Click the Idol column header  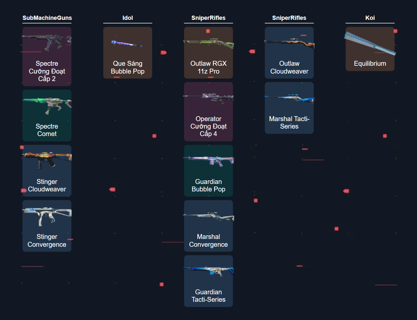127,18
